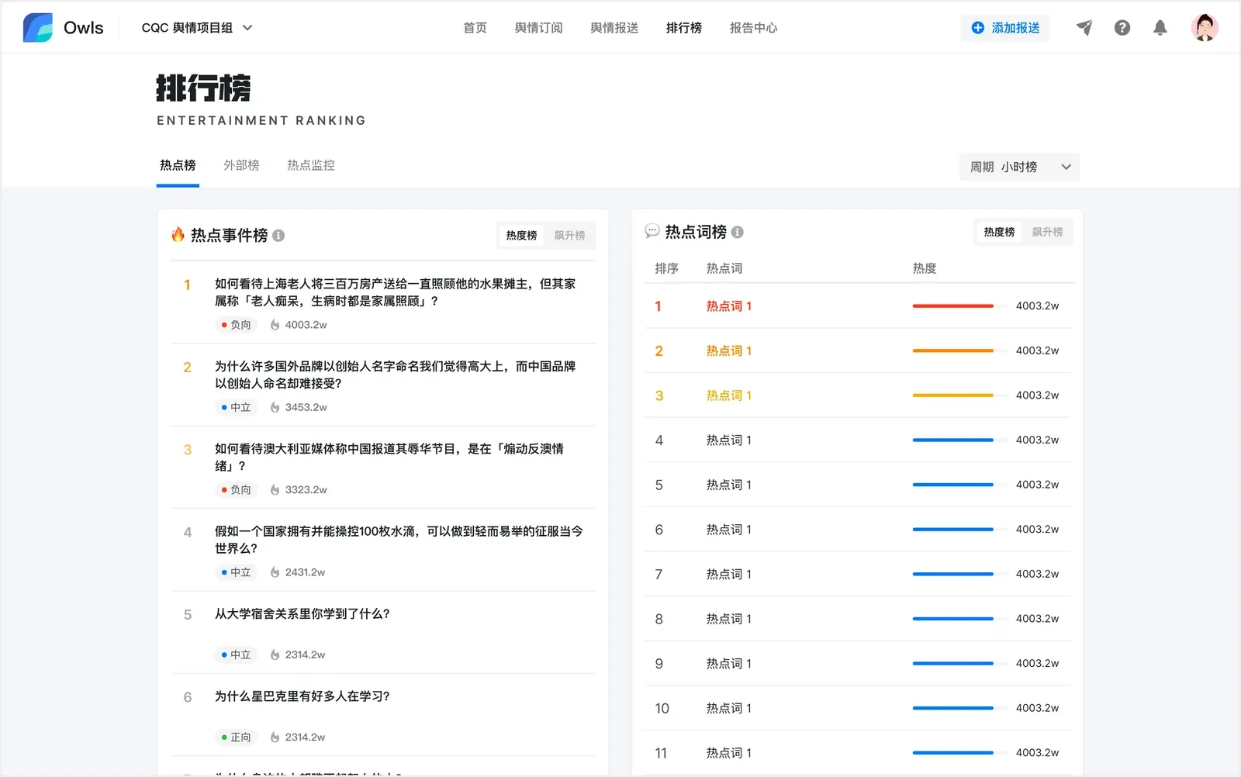1241x777 pixels.
Task: Click the plus icon in 添加报送 button
Action: pyautogui.click(x=978, y=28)
